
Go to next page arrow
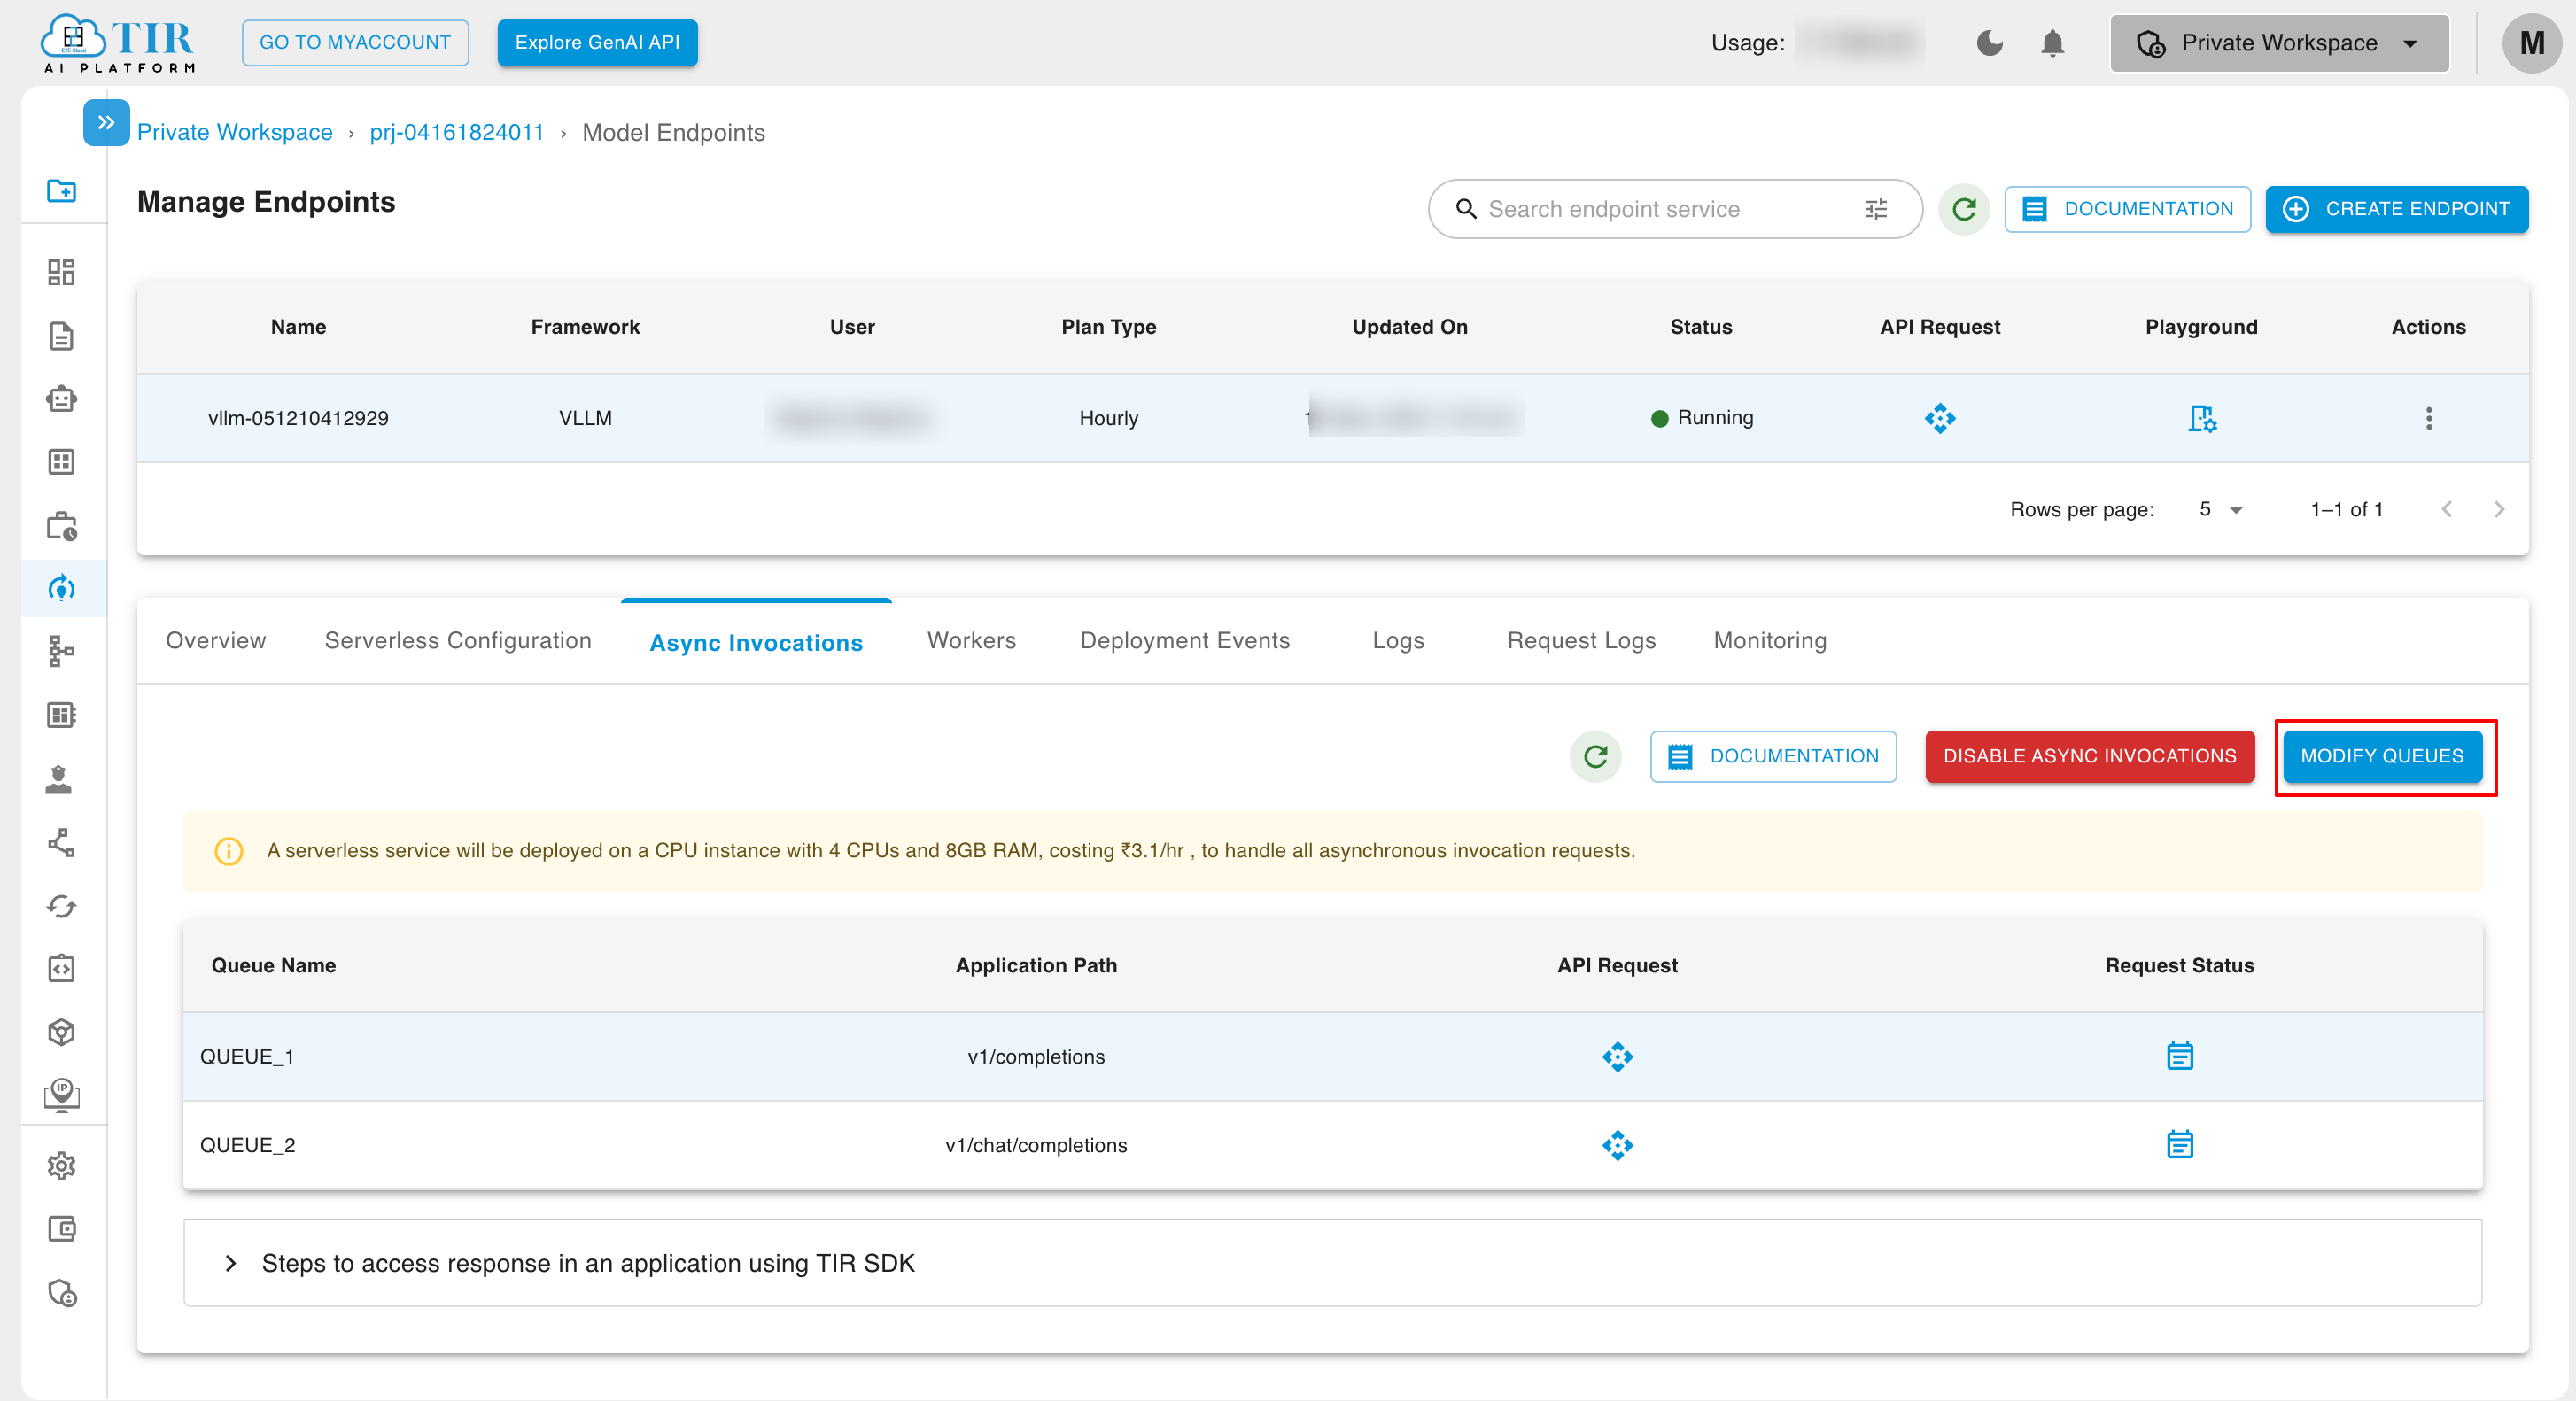tap(2499, 509)
